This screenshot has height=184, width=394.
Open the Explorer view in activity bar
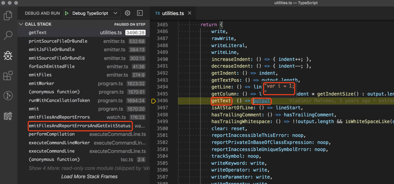8,16
